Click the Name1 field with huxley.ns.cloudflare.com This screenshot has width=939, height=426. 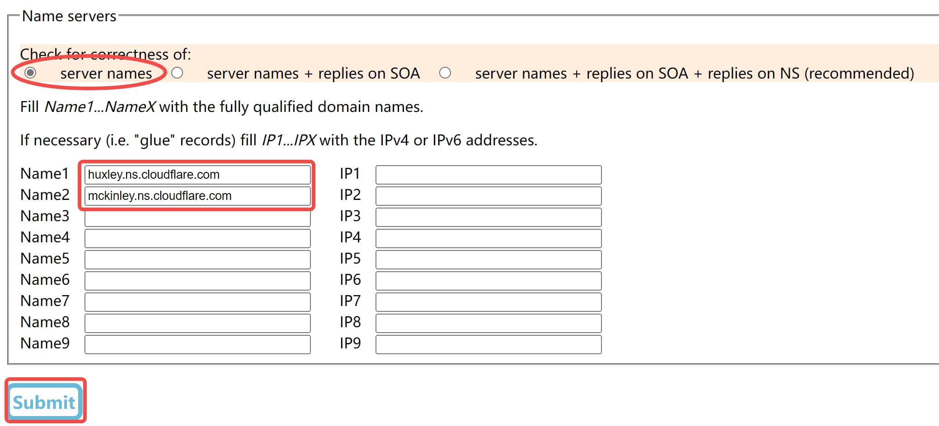click(x=197, y=175)
